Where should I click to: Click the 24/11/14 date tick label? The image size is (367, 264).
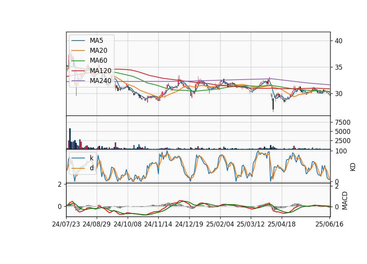[x=158, y=224]
